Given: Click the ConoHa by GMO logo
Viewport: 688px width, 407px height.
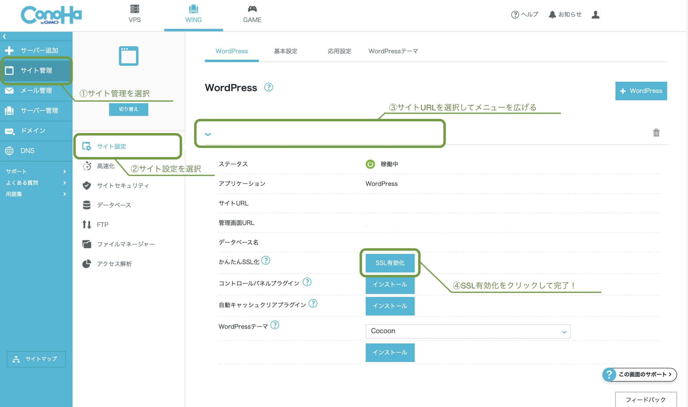Looking at the screenshot, I should point(51,15).
